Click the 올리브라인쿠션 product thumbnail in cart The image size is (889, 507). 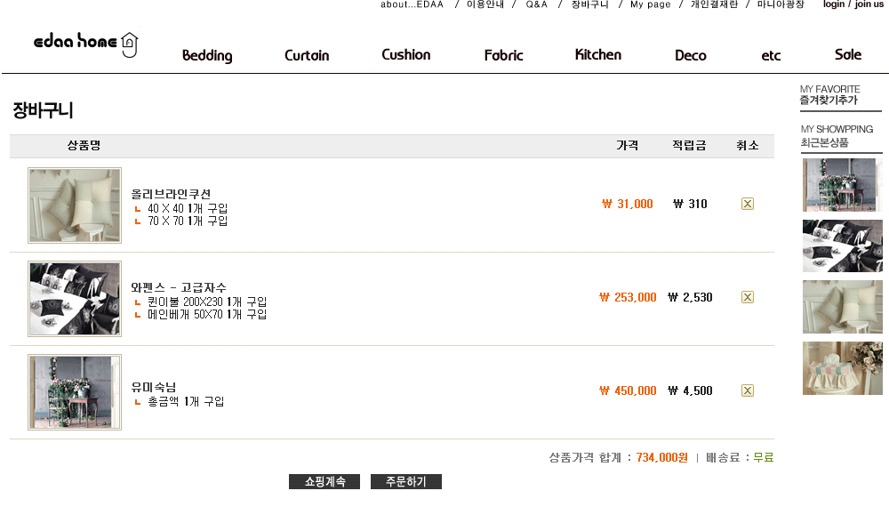75,205
